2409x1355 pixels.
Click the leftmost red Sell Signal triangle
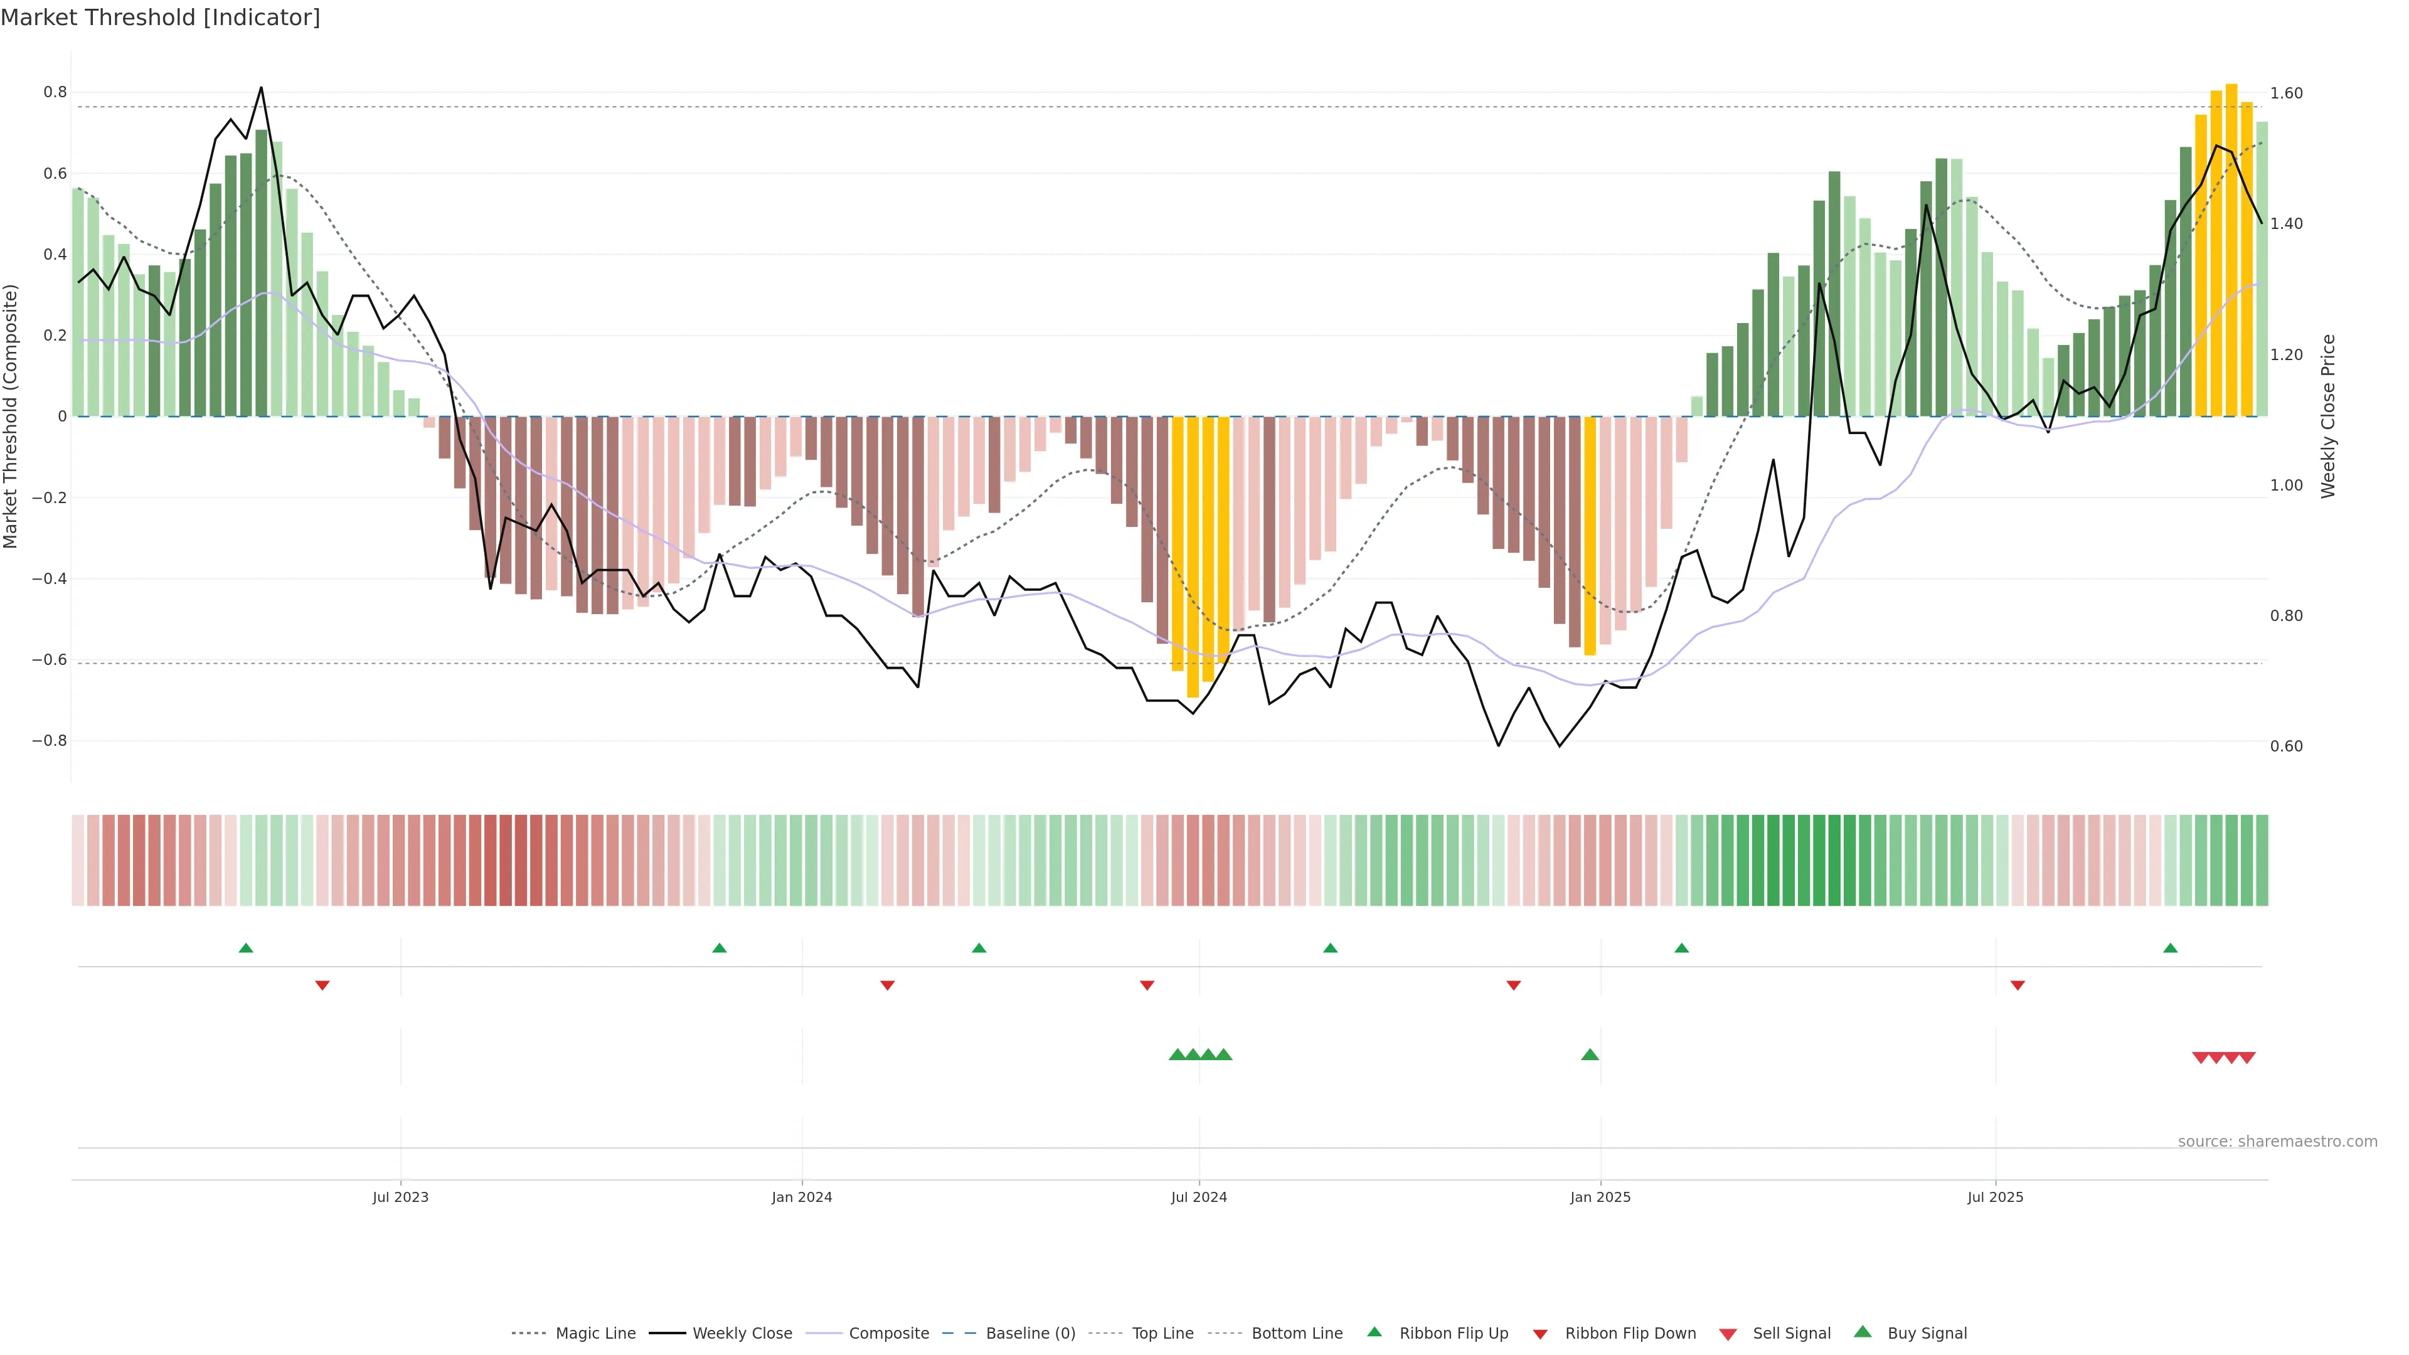click(x=2201, y=1058)
